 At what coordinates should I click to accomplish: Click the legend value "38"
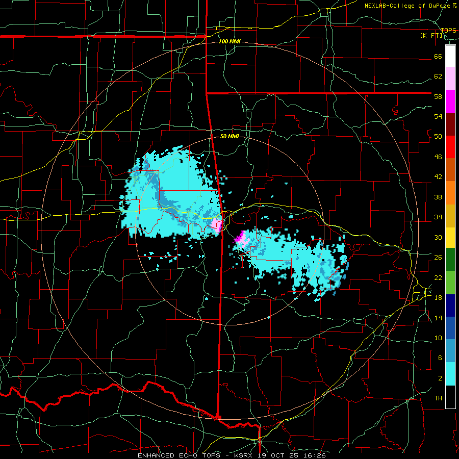(438, 197)
